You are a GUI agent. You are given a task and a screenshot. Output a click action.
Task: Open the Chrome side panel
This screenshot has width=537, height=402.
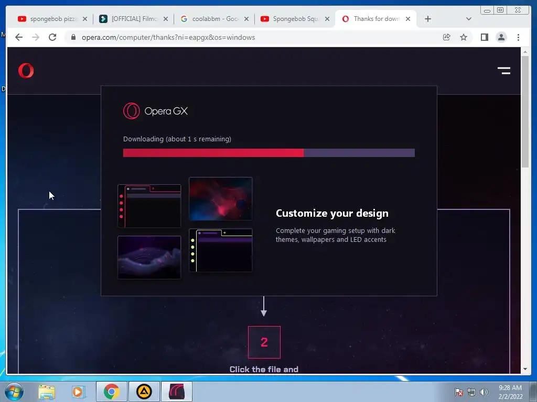point(484,37)
